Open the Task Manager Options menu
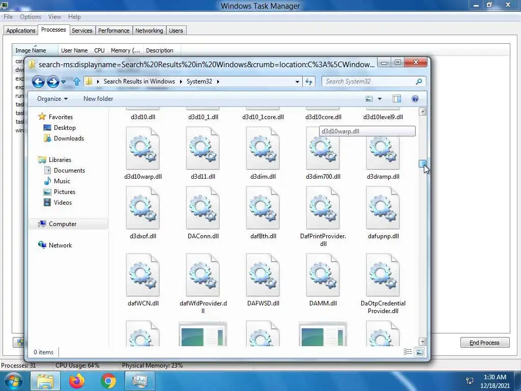The image size is (521, 391). pos(31,17)
